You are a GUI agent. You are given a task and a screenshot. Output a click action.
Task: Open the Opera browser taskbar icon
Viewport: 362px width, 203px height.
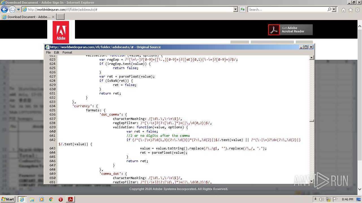tap(61, 199)
